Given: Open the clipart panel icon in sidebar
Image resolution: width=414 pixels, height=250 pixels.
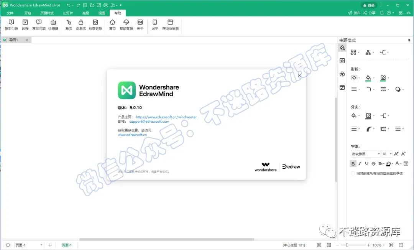Looking at the screenshot, I should (342, 74).
